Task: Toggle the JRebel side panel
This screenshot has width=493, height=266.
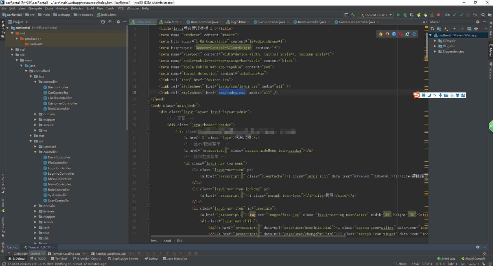Action: tap(3, 206)
